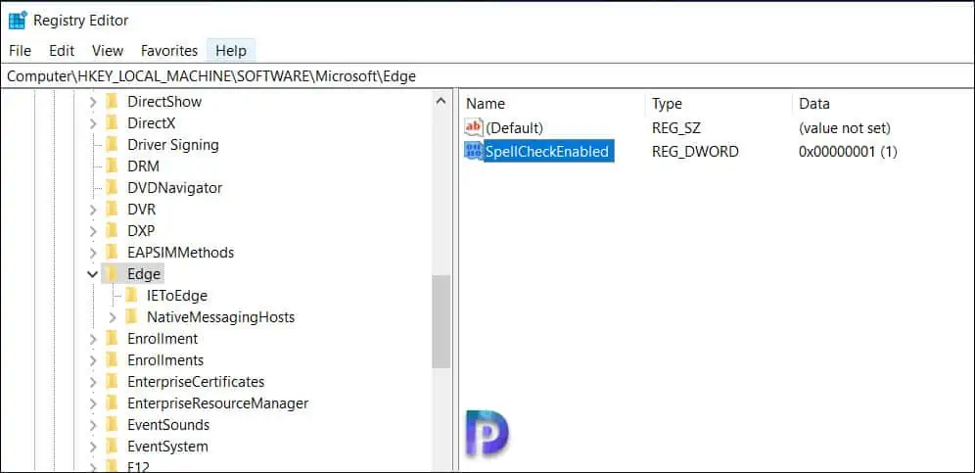This screenshot has width=975, height=473.
Task: Click the tree scrollbar up arrow
Action: (441, 102)
